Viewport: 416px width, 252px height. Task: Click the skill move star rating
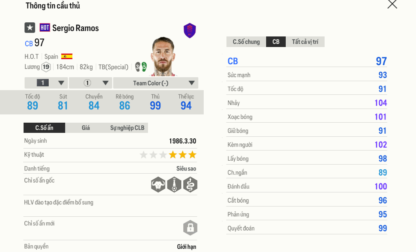point(168,155)
